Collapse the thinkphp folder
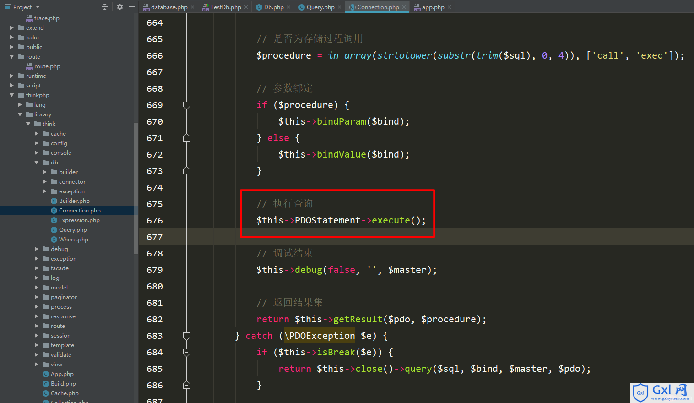 [12, 95]
